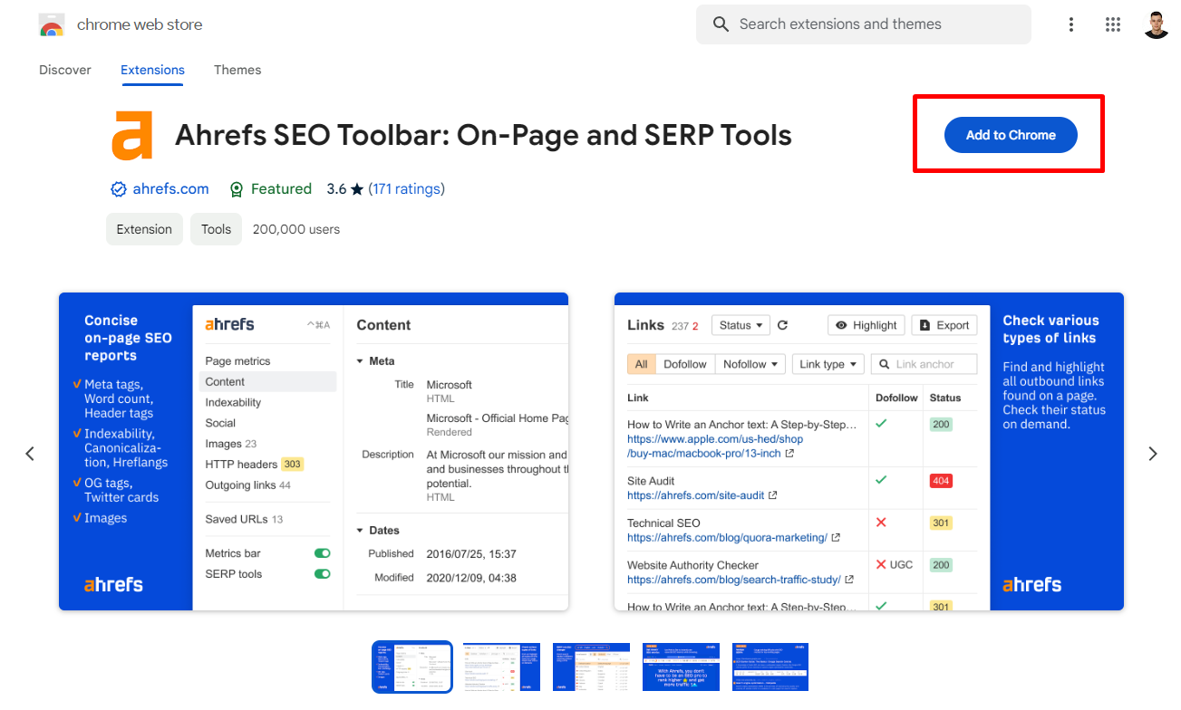Click Add to Chrome button

point(1011,135)
